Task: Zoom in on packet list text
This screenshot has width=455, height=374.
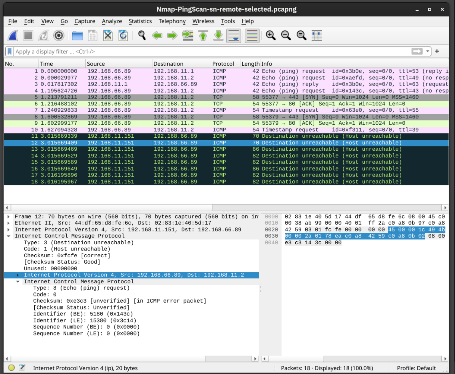Action: coord(270,36)
